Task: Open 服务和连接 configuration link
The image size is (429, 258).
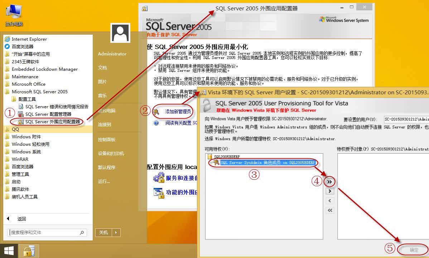Action: (182, 178)
